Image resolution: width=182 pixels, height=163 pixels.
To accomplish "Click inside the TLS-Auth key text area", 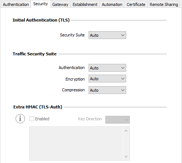I will tap(76, 143).
